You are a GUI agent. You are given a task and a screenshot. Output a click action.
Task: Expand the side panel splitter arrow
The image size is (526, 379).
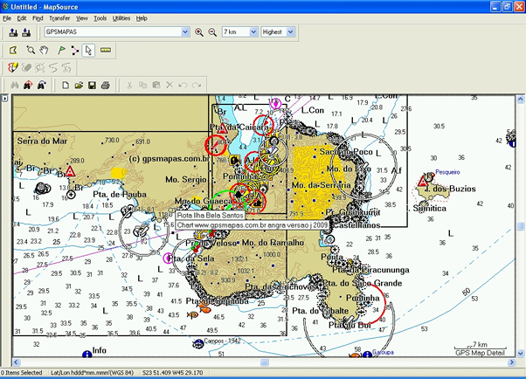click(3, 99)
